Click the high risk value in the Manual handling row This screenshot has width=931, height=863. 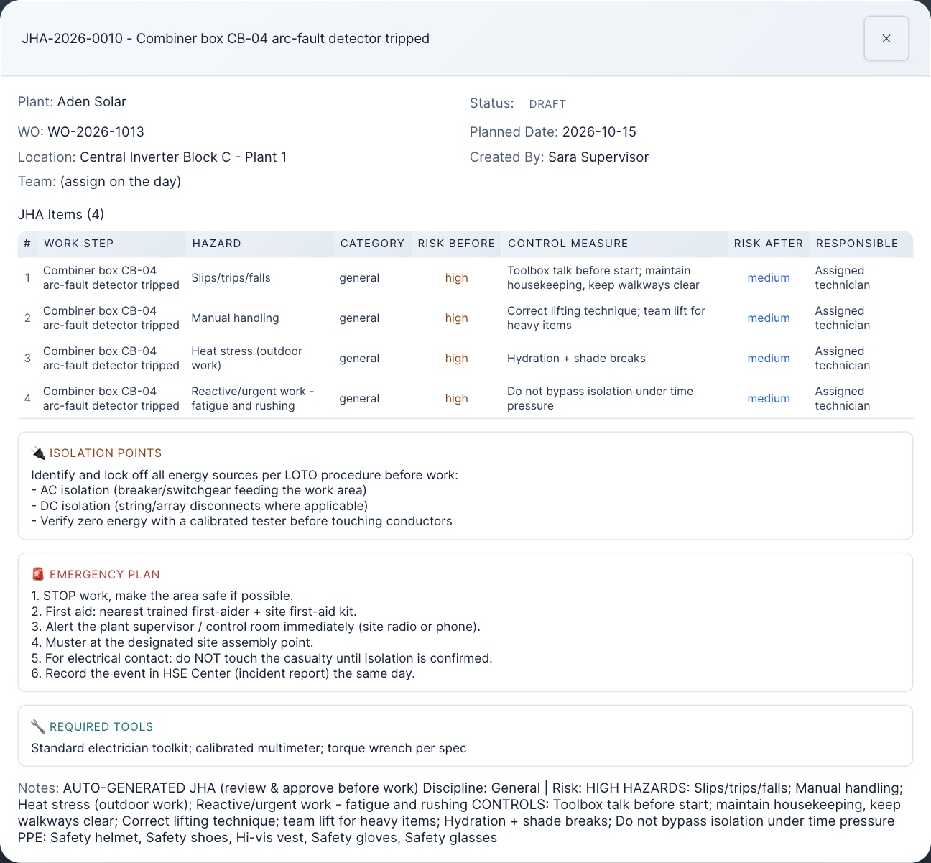tap(456, 318)
